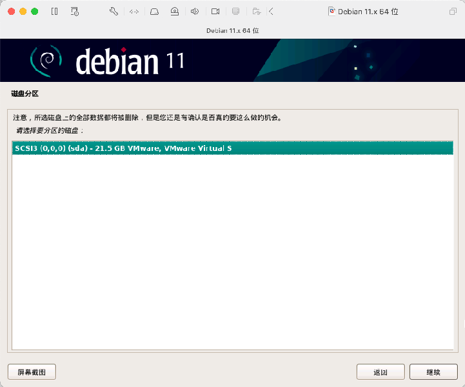Click the overlapping windows icon at right
The height and width of the screenshot is (387, 465).
[453, 12]
